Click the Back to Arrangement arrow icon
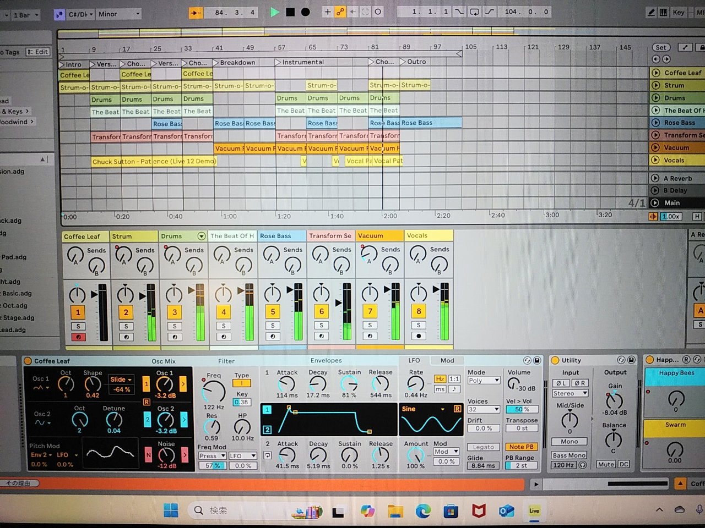 352,12
